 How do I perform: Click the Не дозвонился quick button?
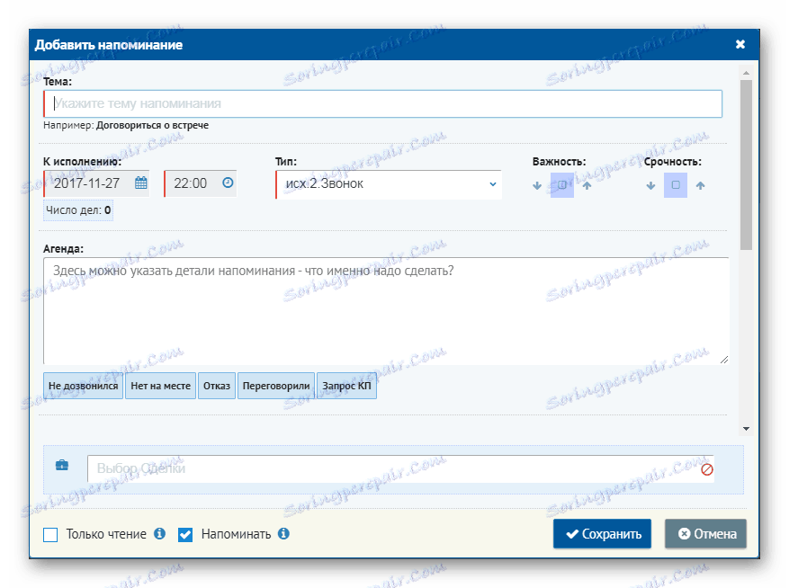point(83,386)
